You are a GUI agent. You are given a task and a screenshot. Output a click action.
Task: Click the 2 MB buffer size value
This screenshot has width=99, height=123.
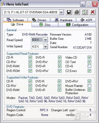(x=88, y=39)
